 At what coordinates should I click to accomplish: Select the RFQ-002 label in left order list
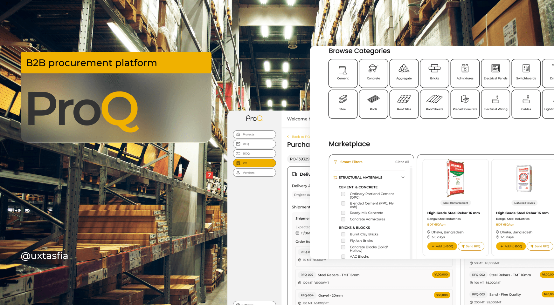coord(307,275)
